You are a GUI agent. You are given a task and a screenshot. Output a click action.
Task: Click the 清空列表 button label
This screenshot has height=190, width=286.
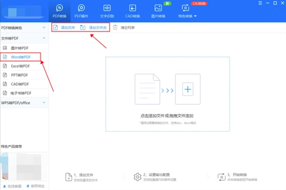pyautogui.click(x=127, y=28)
